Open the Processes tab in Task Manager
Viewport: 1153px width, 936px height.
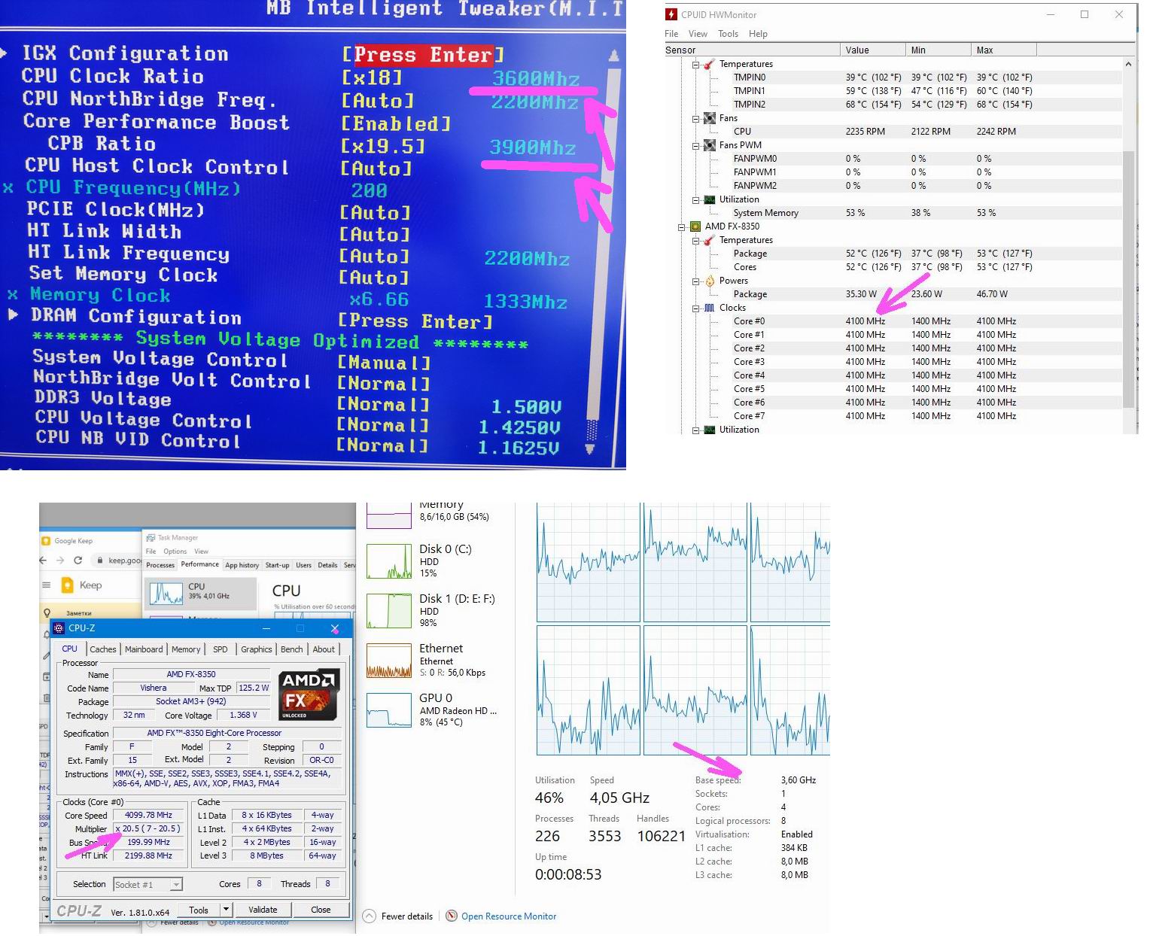point(160,565)
